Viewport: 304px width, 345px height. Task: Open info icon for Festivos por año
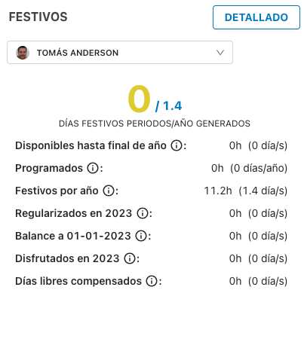click(x=109, y=191)
